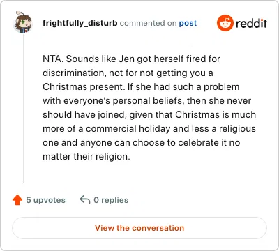
Task: Click the 'discrimination' word in comment
Action: 75,73
